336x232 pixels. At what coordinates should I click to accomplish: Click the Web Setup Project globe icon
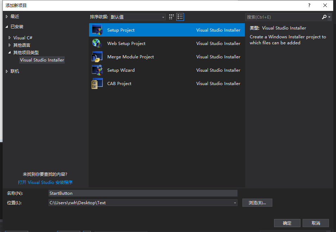(x=97, y=43)
